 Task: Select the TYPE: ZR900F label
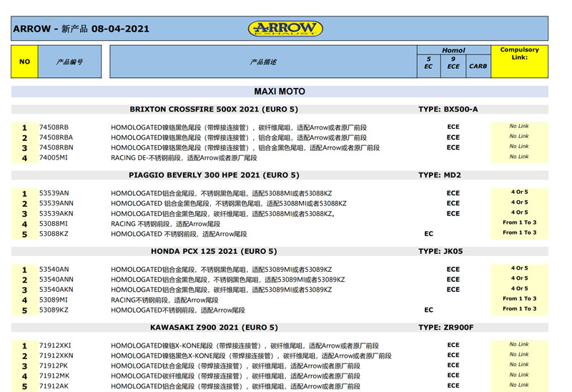click(x=445, y=328)
